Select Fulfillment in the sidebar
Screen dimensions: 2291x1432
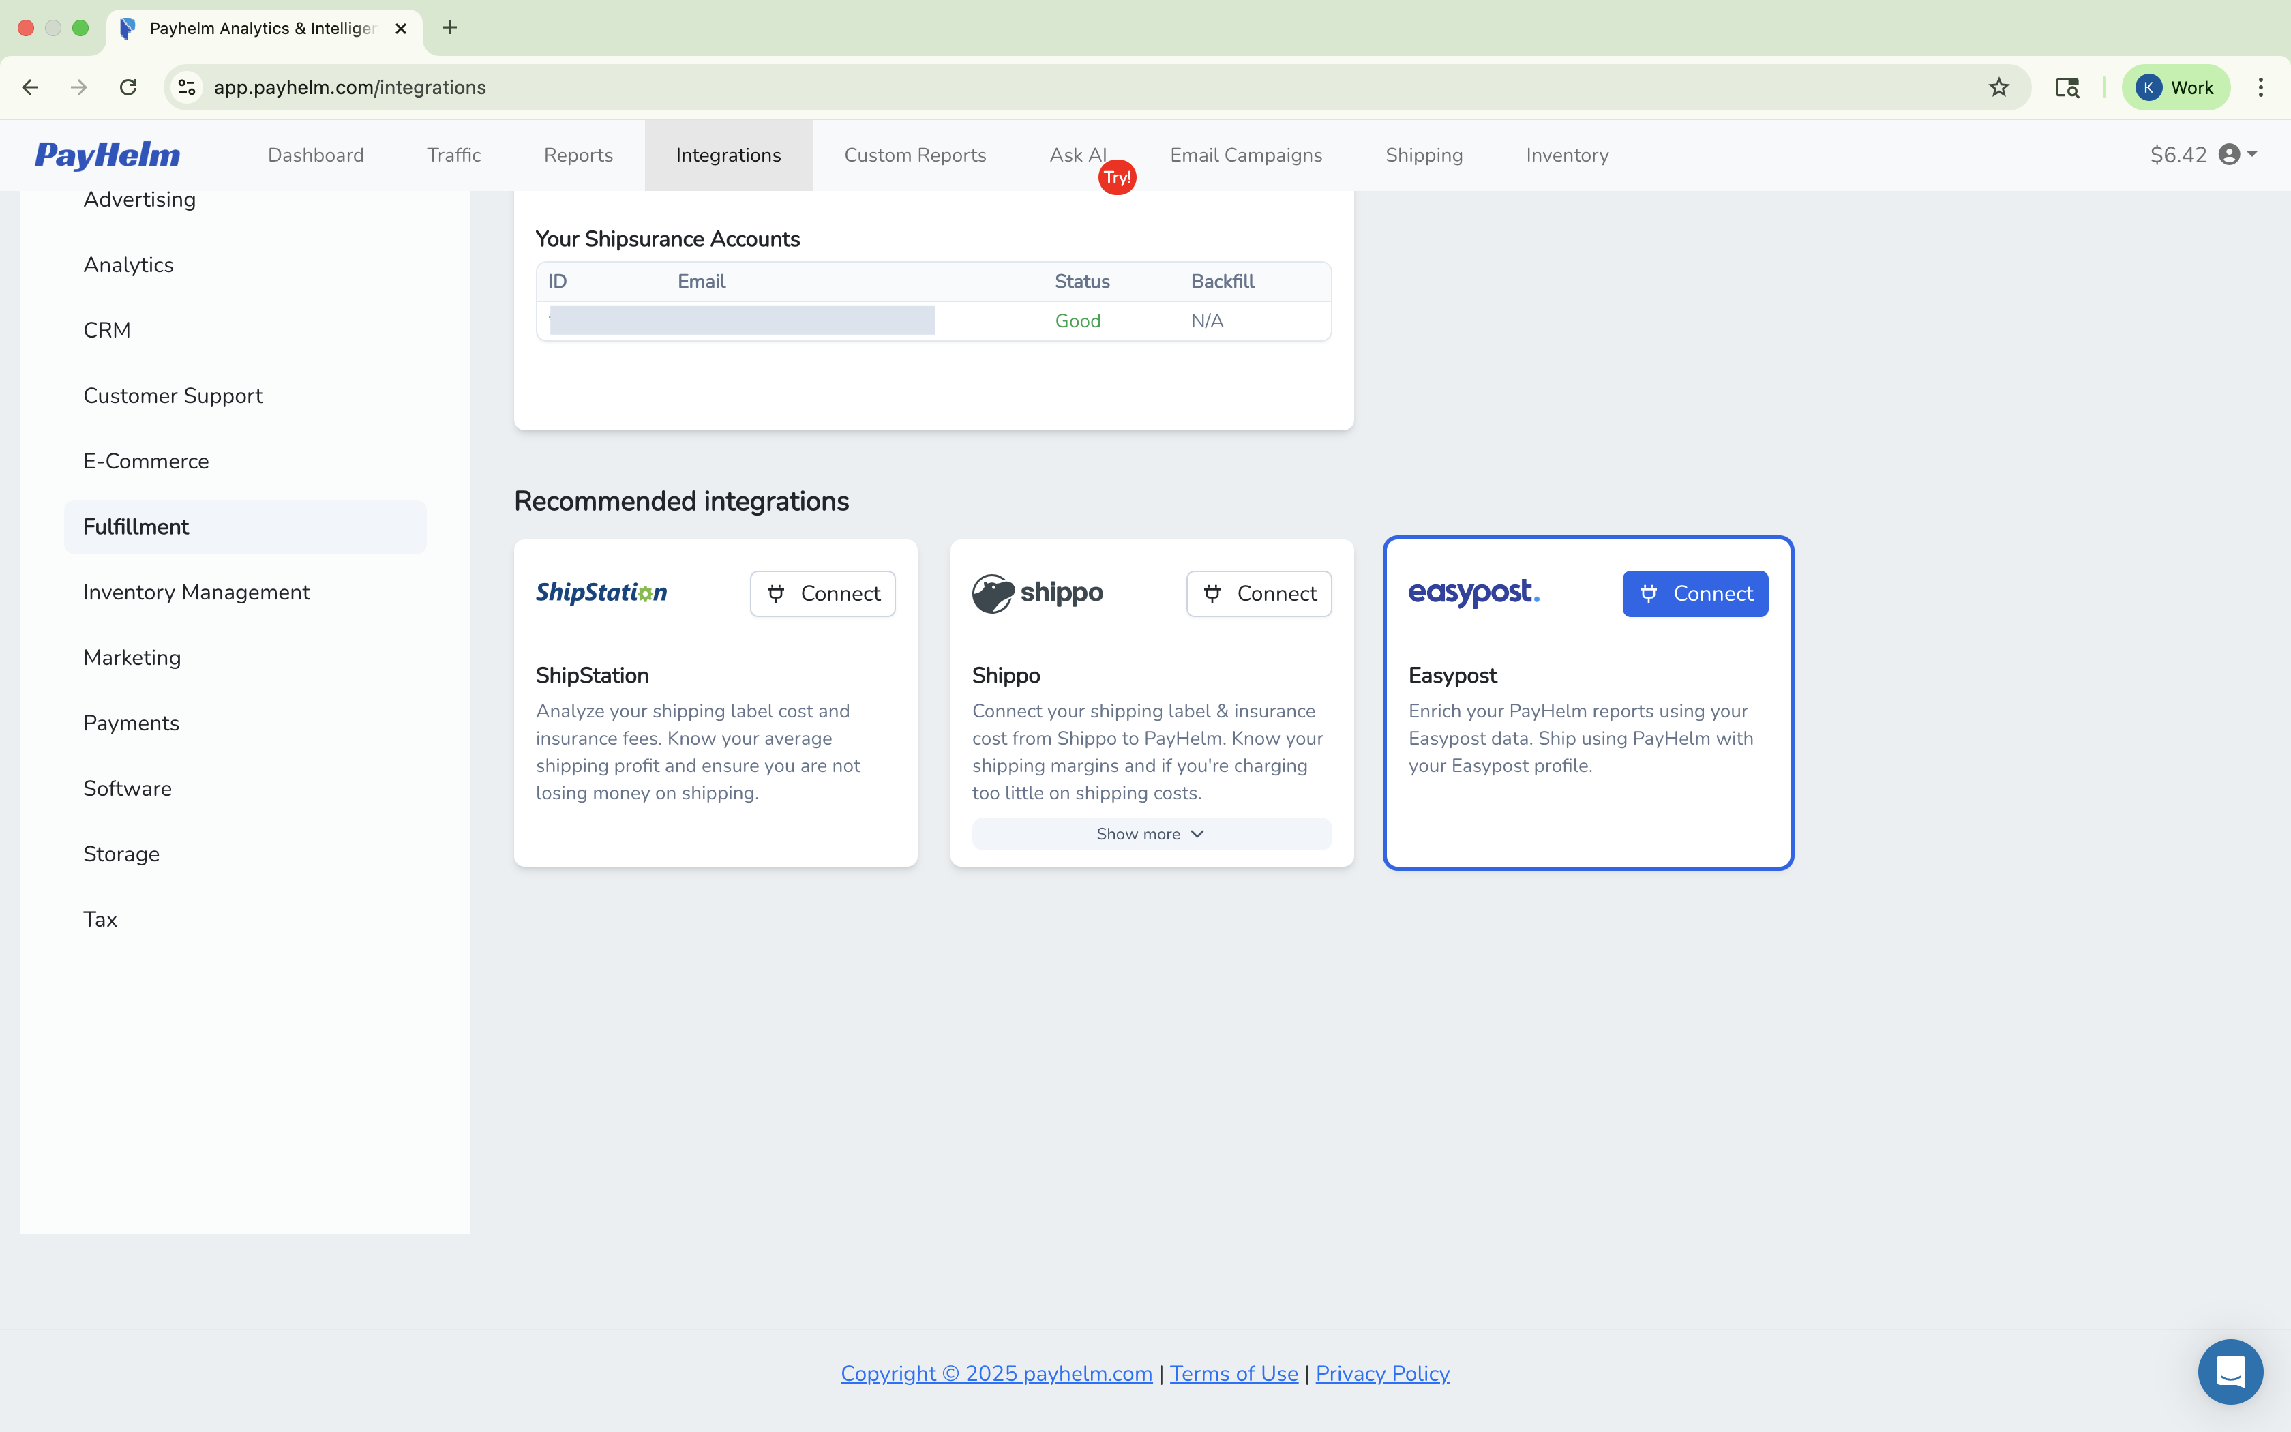136,526
